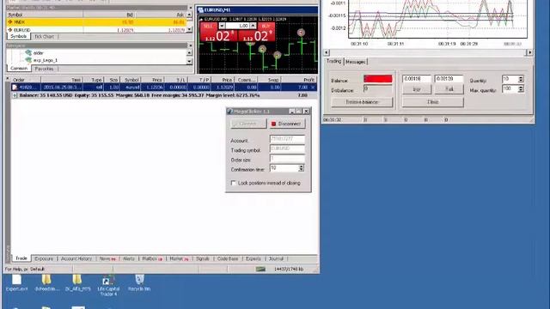
Task: Click the right button under the 0.0012 field
Action: 449,89
